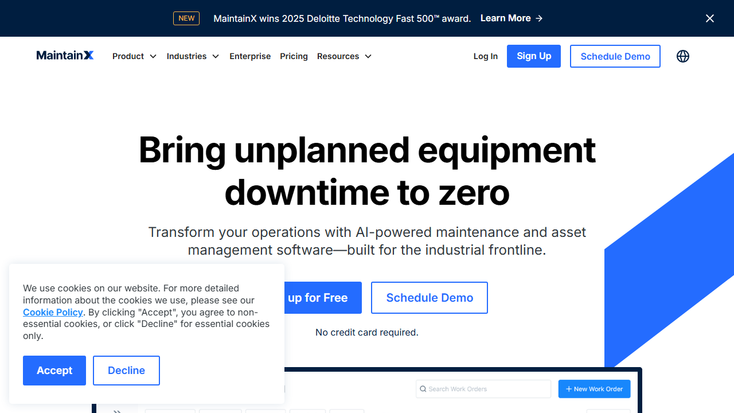Click the MaintainX logo
This screenshot has height=413, width=734.
click(x=65, y=56)
